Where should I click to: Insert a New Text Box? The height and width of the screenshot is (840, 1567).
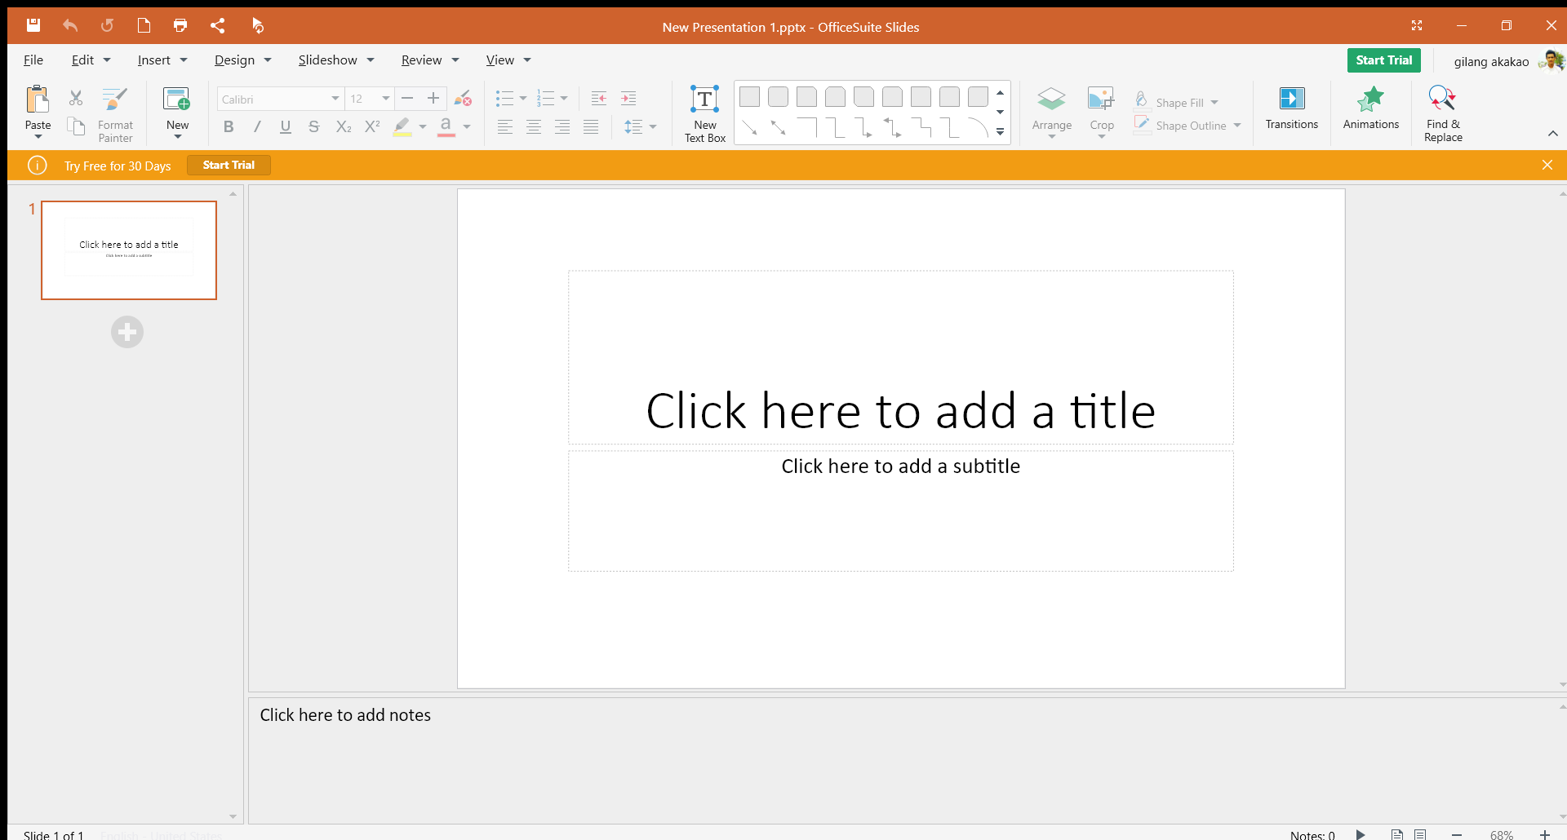coord(705,114)
